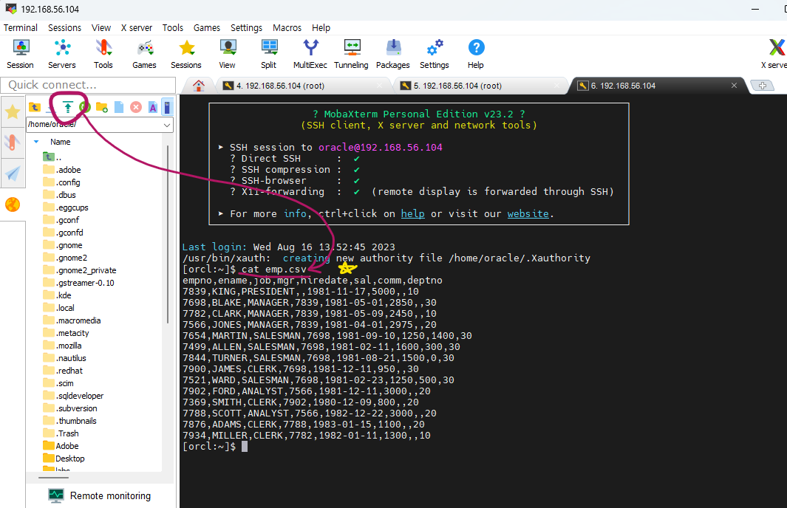Open the Sftp orange globe sidebar tab
The width and height of the screenshot is (787, 508).
[x=13, y=205]
